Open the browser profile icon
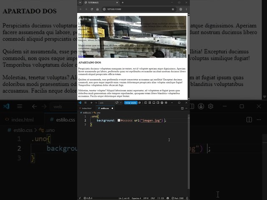Screen dimensions: 267x200 [x=181, y=9]
